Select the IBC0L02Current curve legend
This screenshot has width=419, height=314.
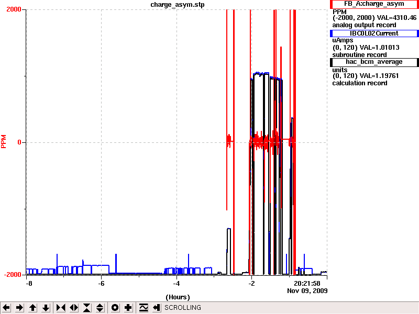click(374, 33)
